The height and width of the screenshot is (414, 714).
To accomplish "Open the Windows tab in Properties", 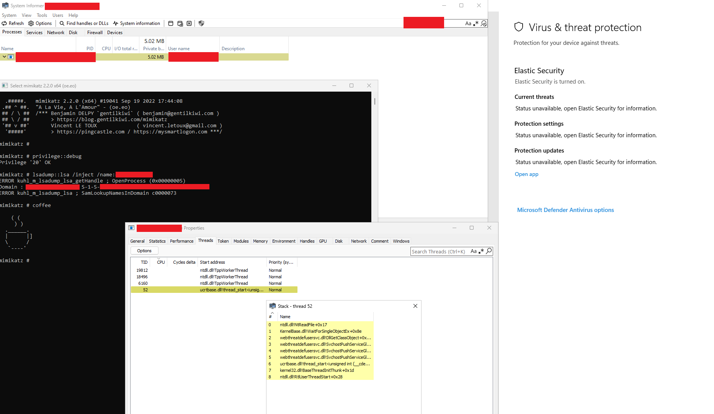I will point(401,241).
